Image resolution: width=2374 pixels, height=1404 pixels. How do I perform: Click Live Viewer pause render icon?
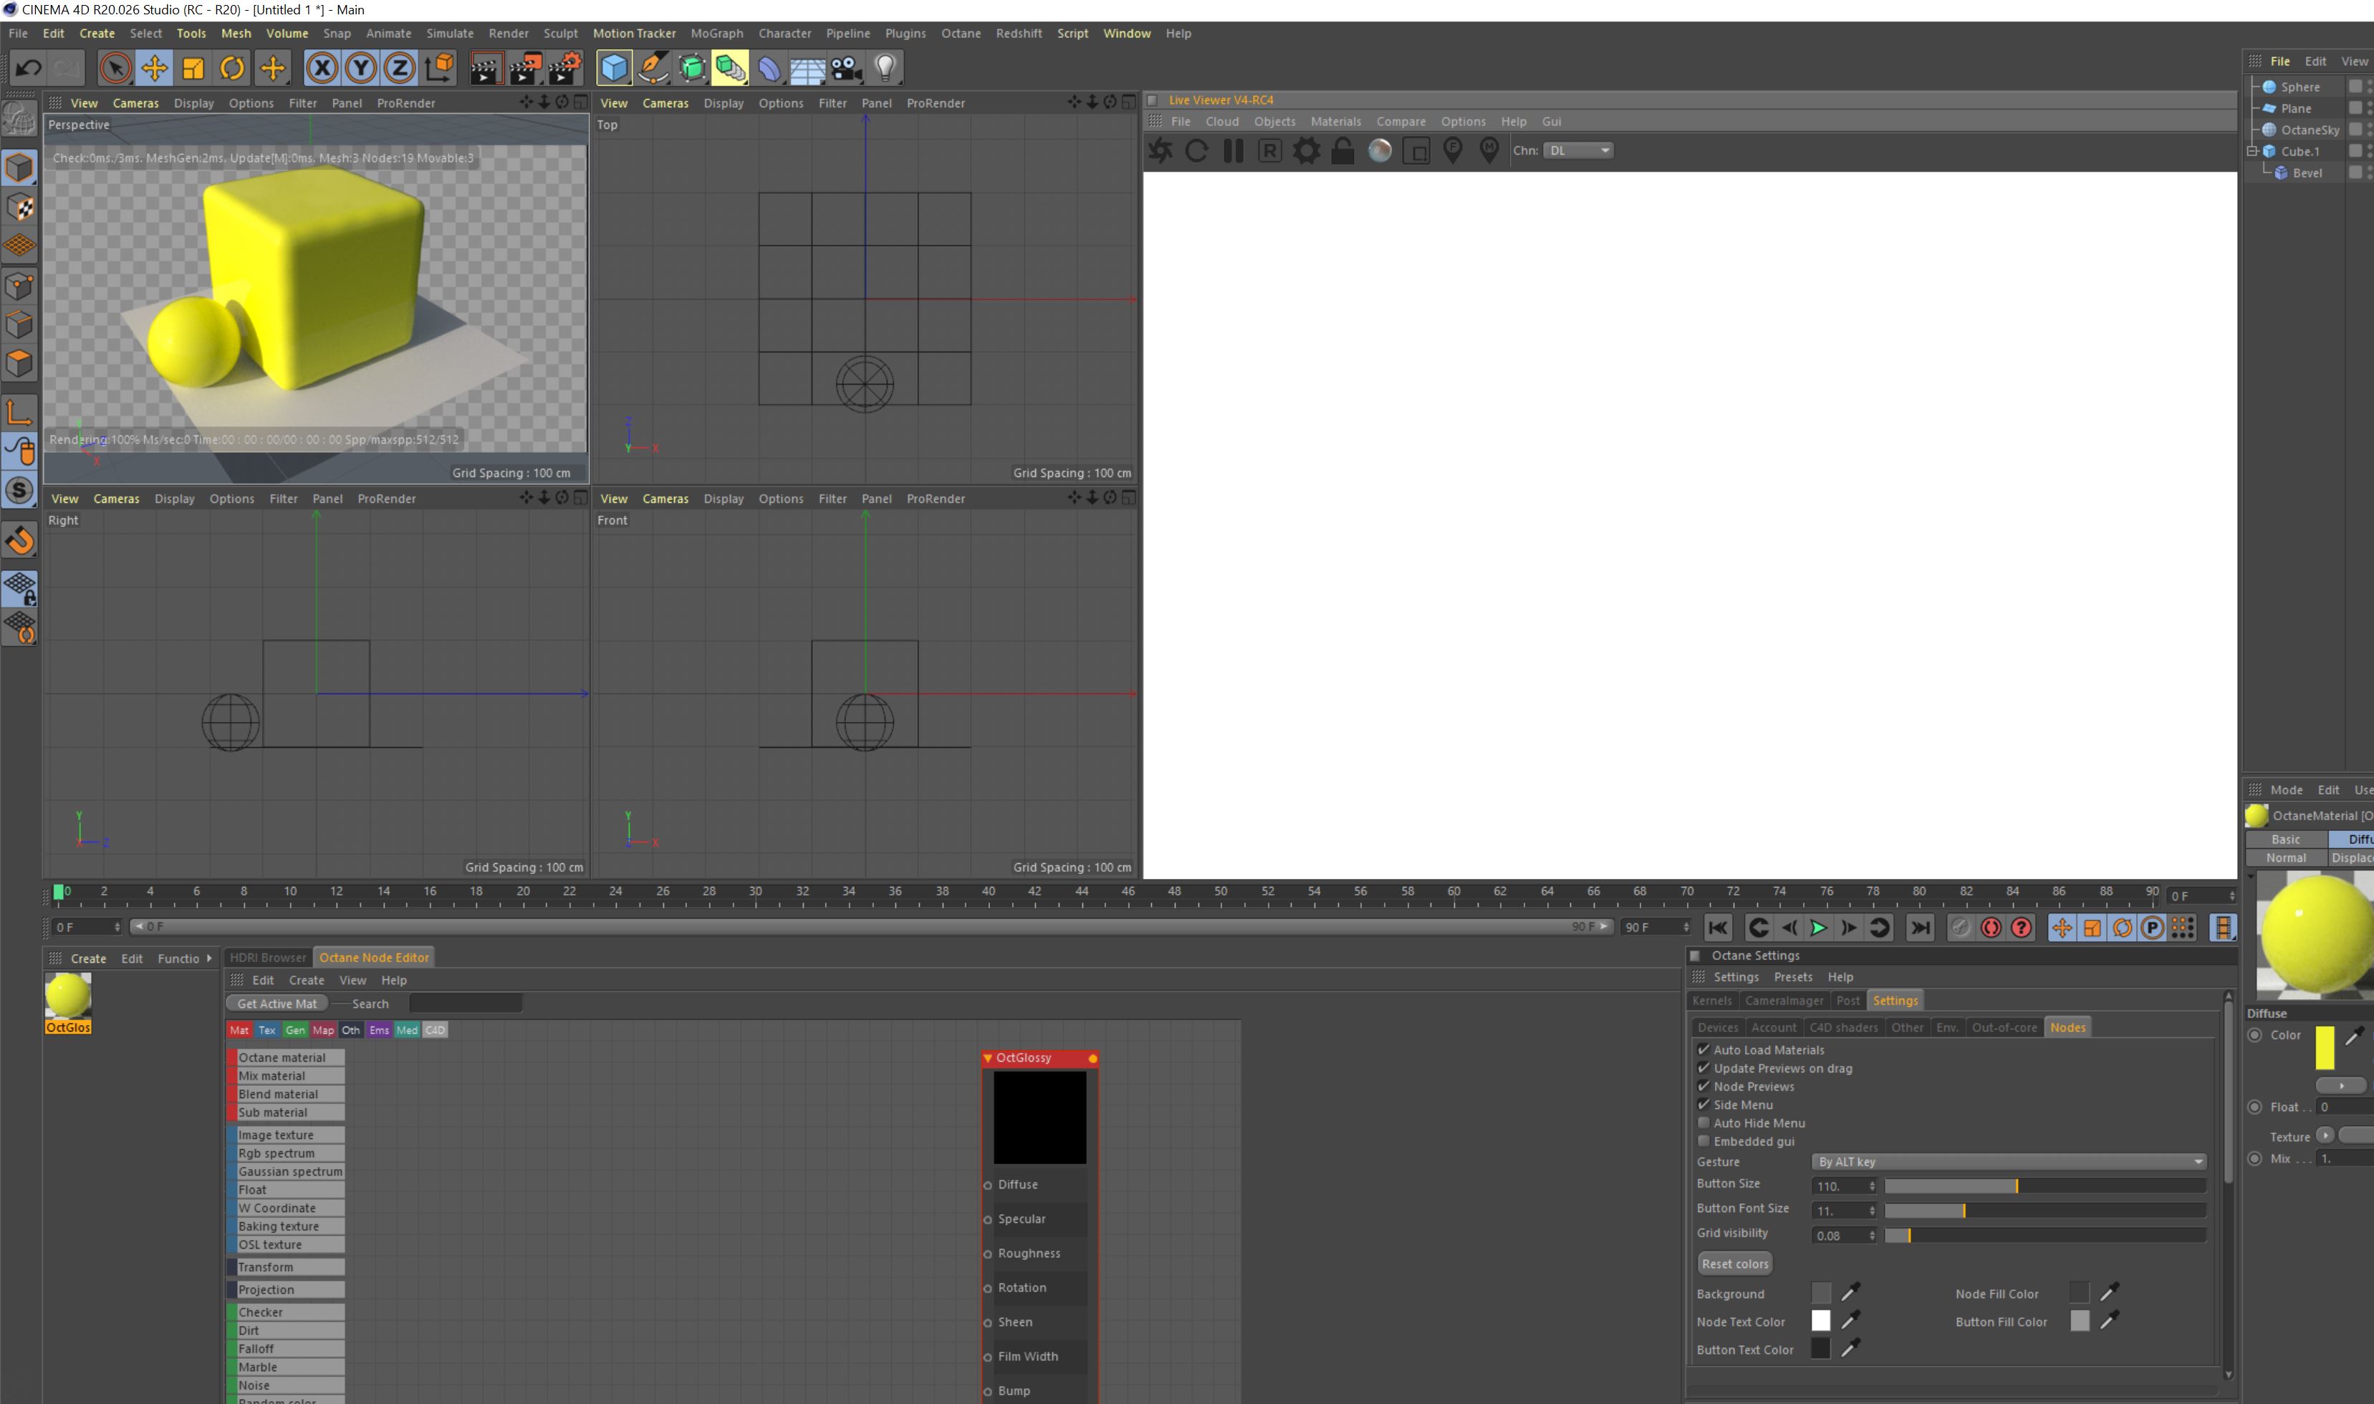pyautogui.click(x=1234, y=150)
